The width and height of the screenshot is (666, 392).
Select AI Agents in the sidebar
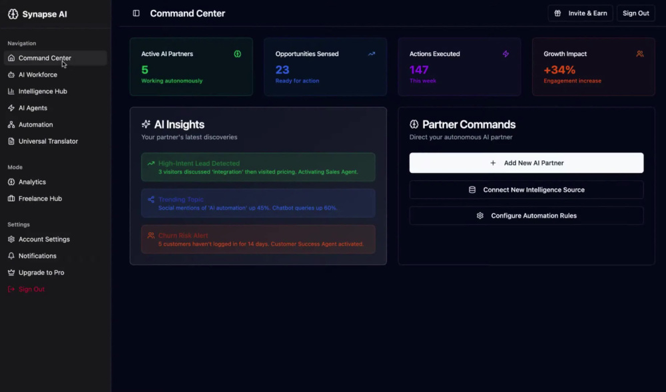[x=55, y=108]
